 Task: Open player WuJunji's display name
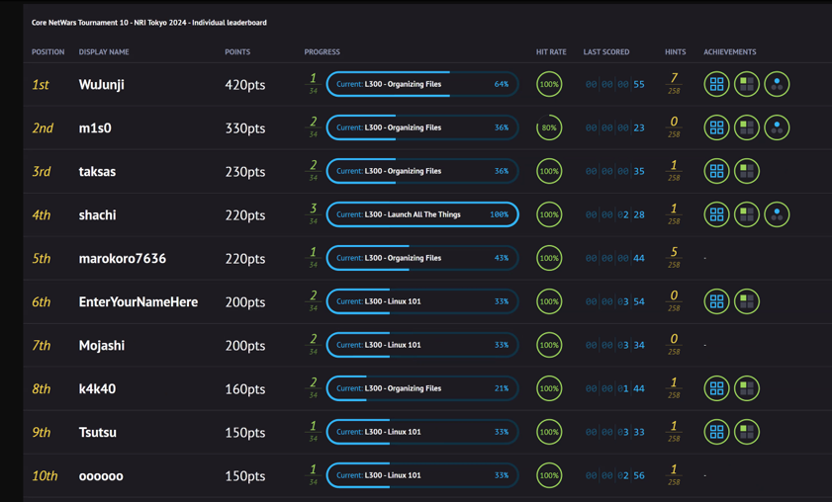point(102,85)
